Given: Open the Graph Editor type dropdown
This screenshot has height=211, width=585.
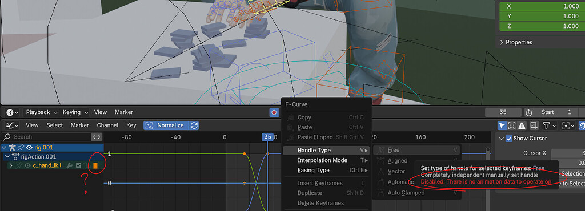Looking at the screenshot, I should 13,125.
